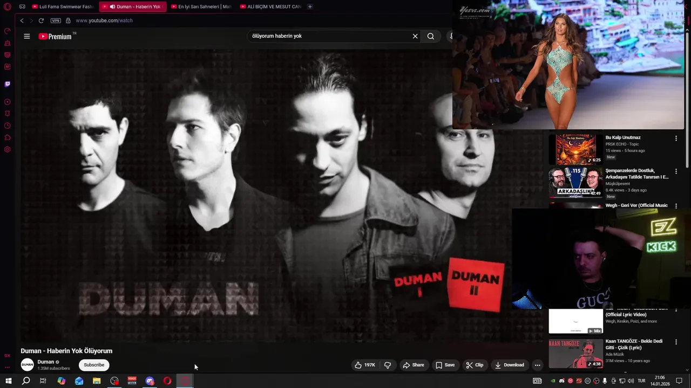The height and width of the screenshot is (388, 691).
Task: Open 'Bu Kalp Unutmaz' title link
Action: point(623,137)
